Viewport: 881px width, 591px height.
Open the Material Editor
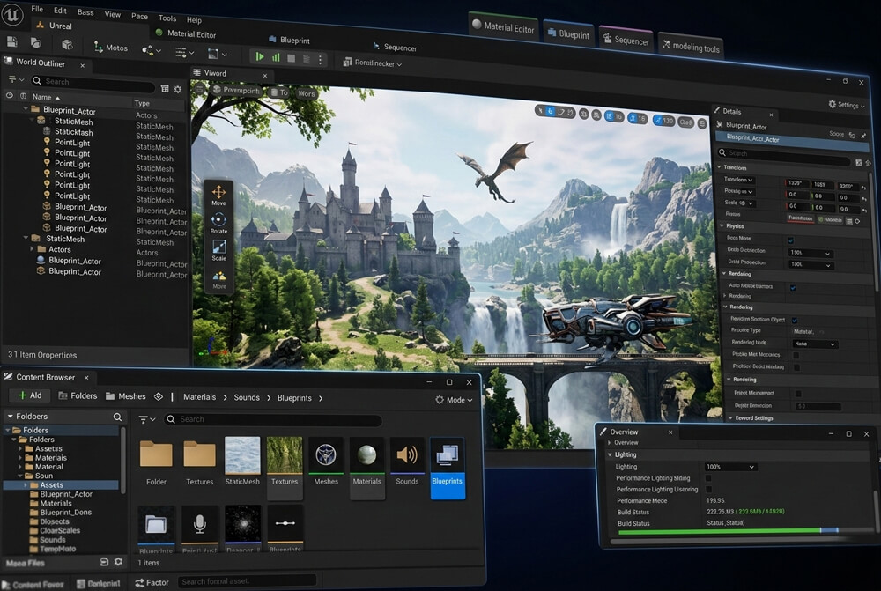[x=503, y=27]
